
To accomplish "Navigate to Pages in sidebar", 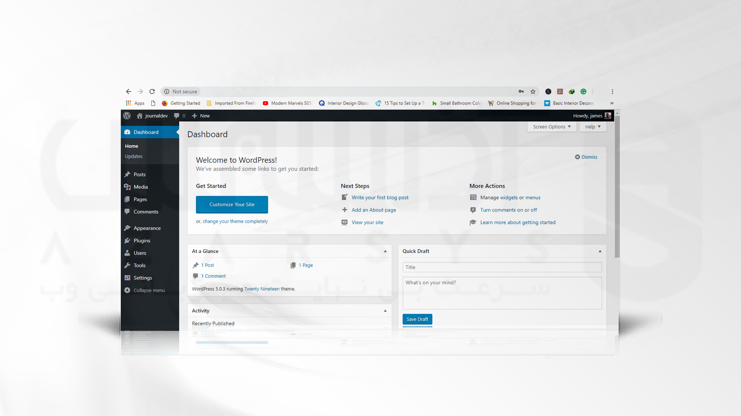I will 140,199.
